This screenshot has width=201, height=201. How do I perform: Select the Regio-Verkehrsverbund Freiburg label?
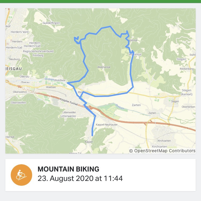tap(38, 53)
